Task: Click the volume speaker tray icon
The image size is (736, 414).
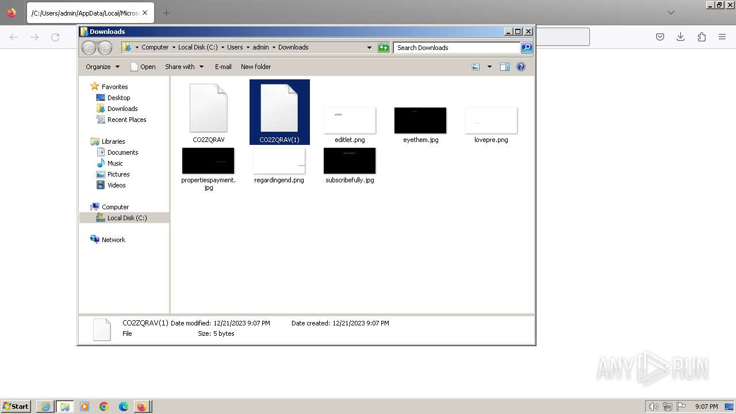Action: click(x=653, y=407)
